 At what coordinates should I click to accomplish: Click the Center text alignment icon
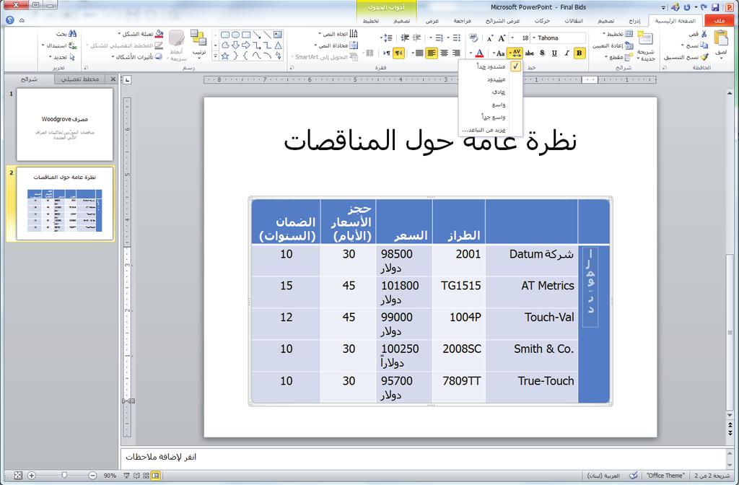click(x=444, y=53)
